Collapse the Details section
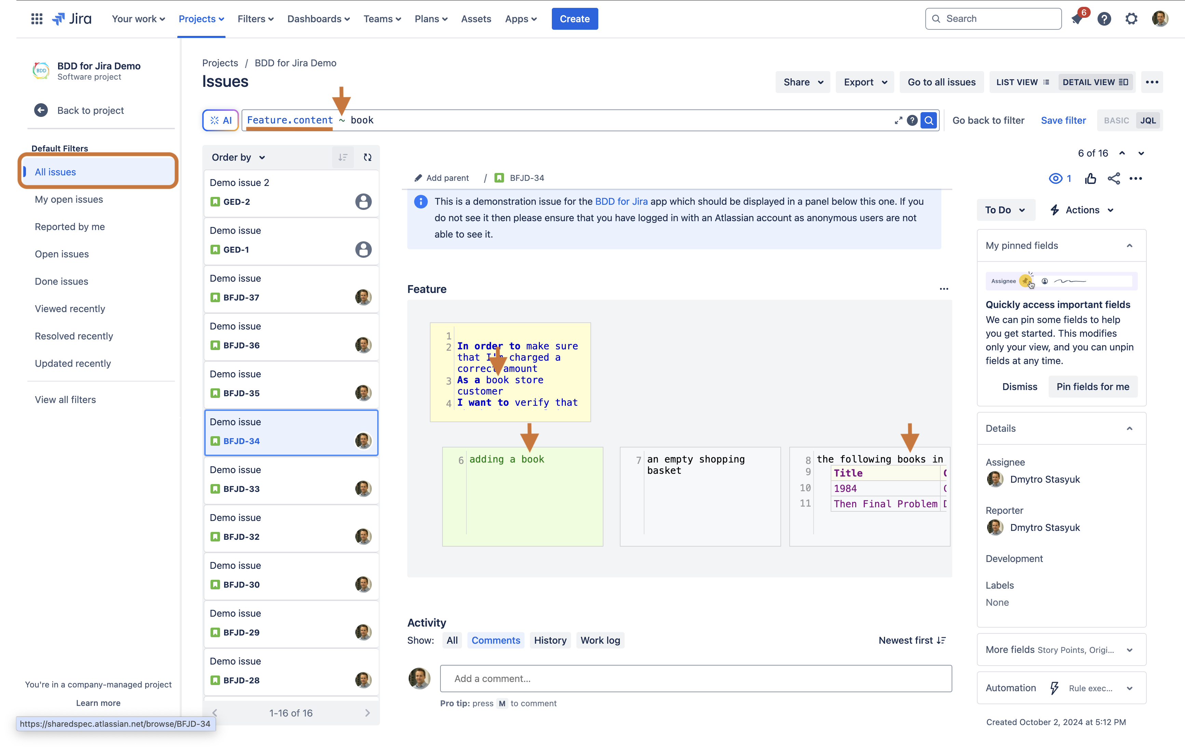Image resolution: width=1185 pixels, height=750 pixels. tap(1129, 428)
